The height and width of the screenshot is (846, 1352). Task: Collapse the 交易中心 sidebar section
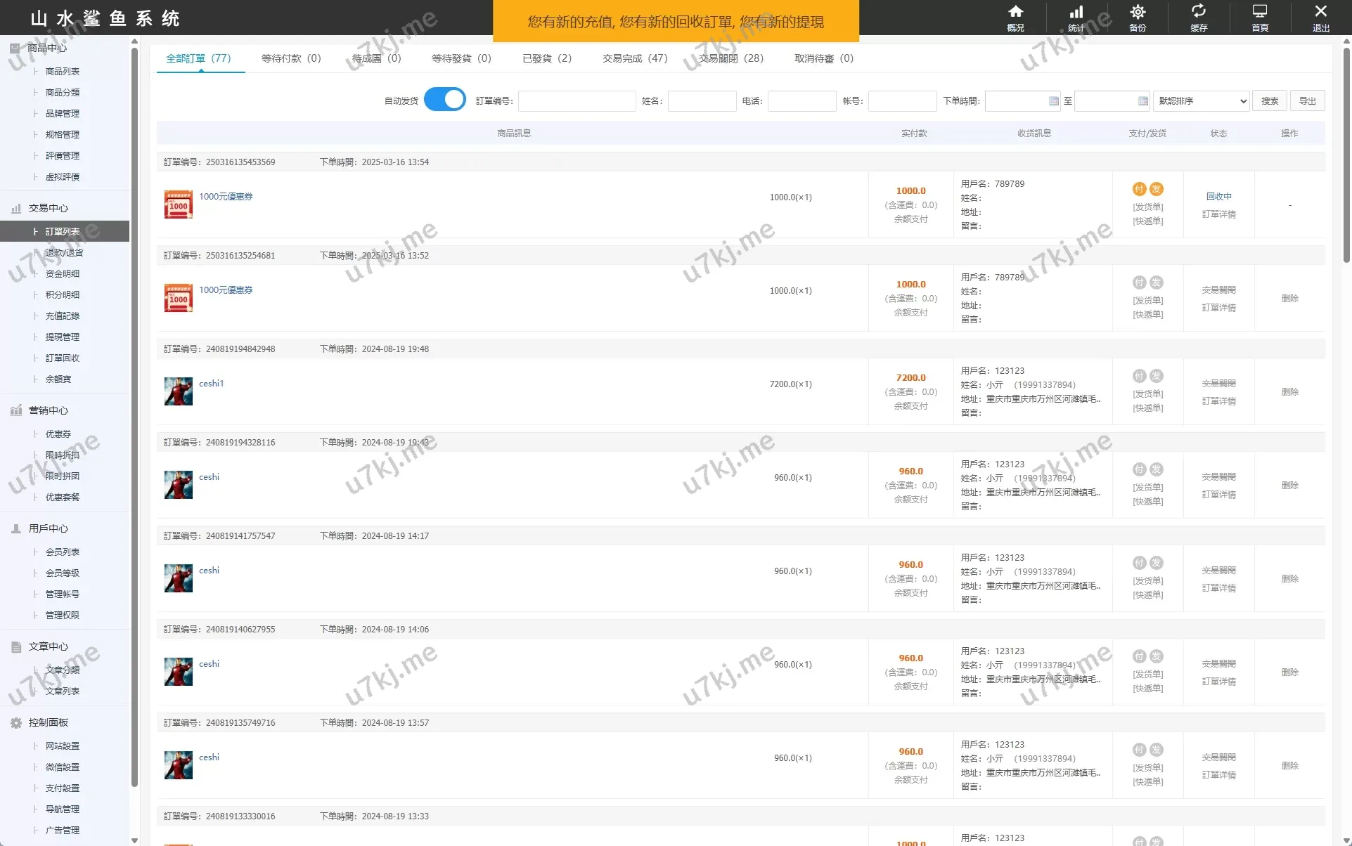click(48, 208)
